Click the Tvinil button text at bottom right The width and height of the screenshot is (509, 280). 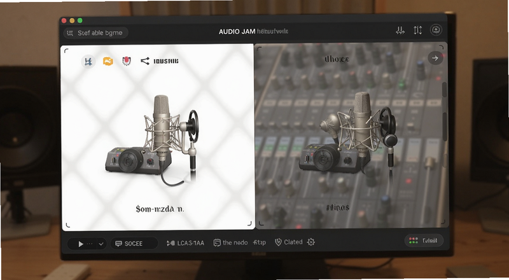pyautogui.click(x=430, y=241)
